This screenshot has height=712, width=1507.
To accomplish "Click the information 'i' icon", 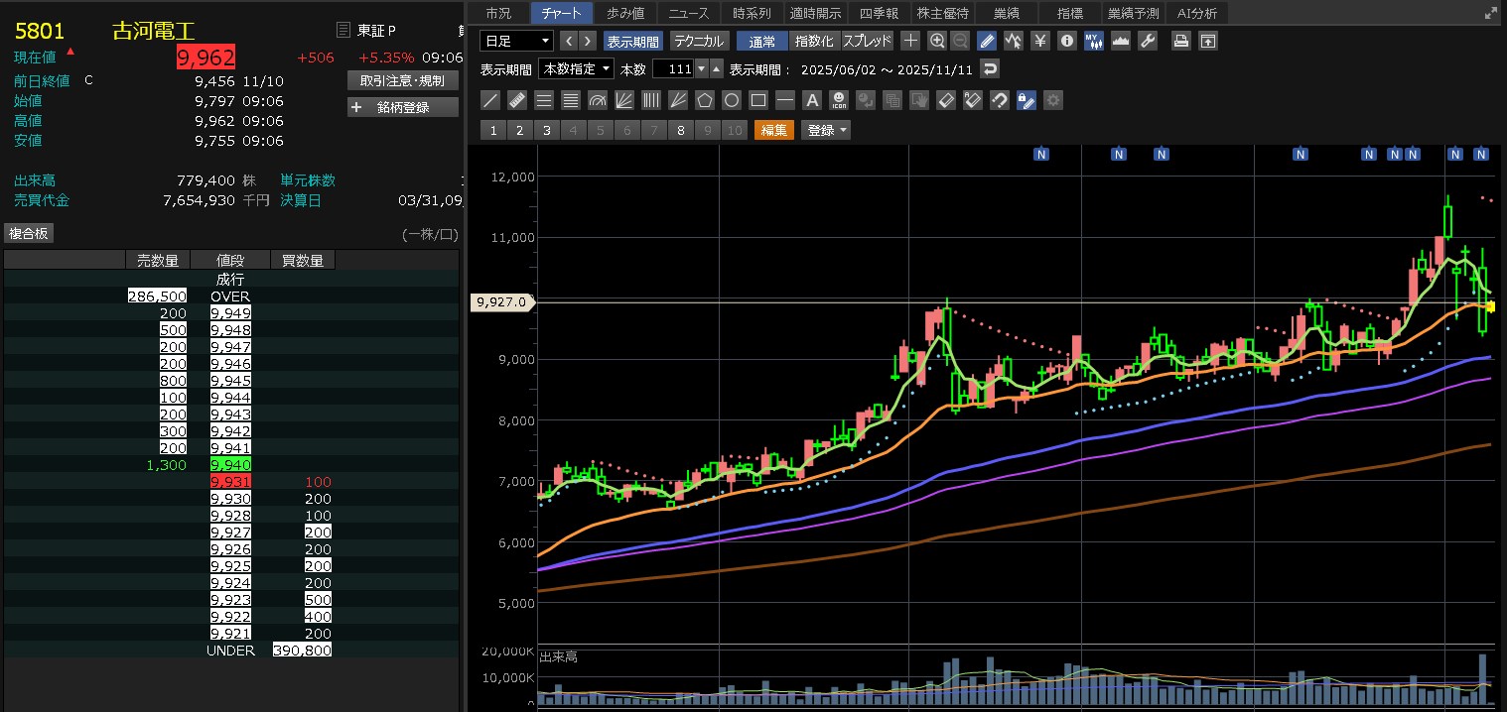I will 1067,41.
